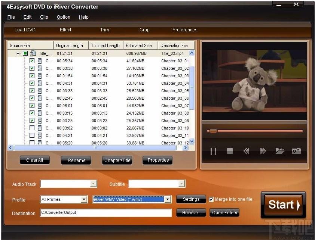Skip forward in the preview

pyautogui.click(x=263, y=151)
